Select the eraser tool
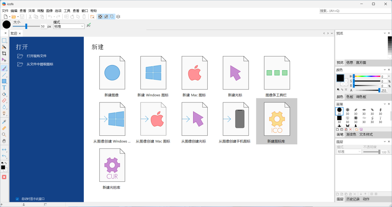Image resolution: width=392 pixels, height=207 pixels. click(x=4, y=101)
